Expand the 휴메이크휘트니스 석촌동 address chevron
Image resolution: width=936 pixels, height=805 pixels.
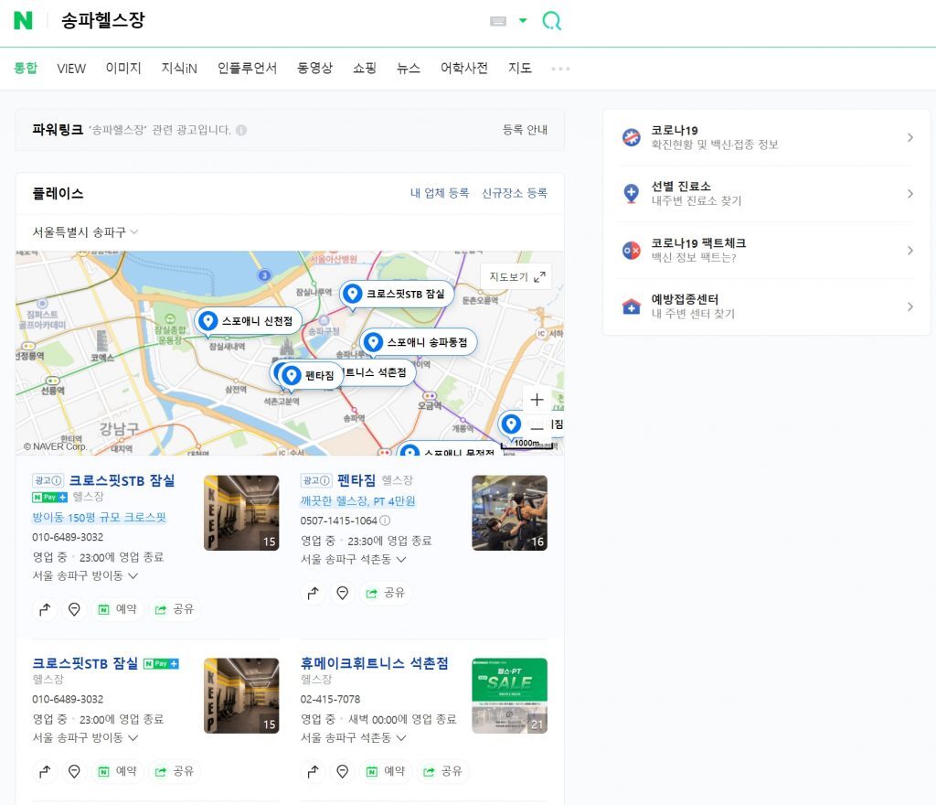tap(401, 738)
